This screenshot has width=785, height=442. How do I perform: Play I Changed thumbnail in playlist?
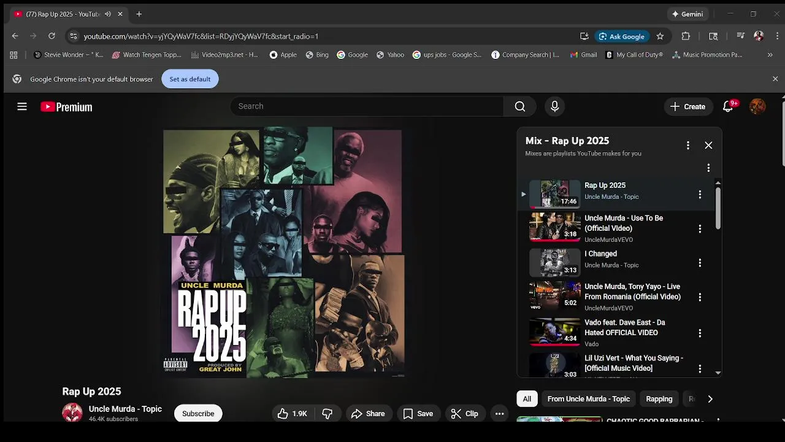tap(554, 262)
